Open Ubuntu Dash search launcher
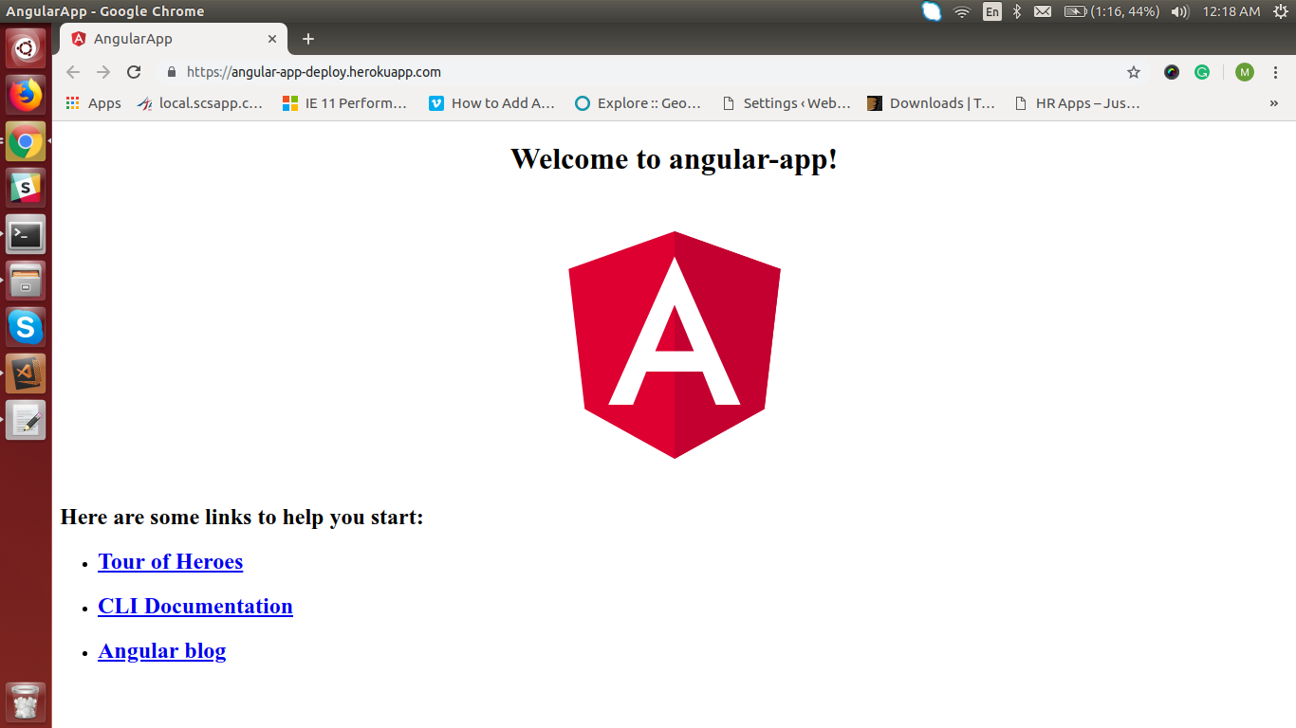The height and width of the screenshot is (728, 1296). pyautogui.click(x=26, y=48)
